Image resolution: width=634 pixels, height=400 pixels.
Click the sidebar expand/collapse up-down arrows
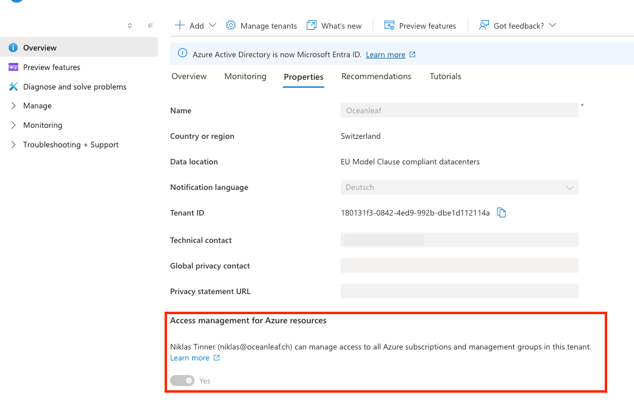[130, 26]
